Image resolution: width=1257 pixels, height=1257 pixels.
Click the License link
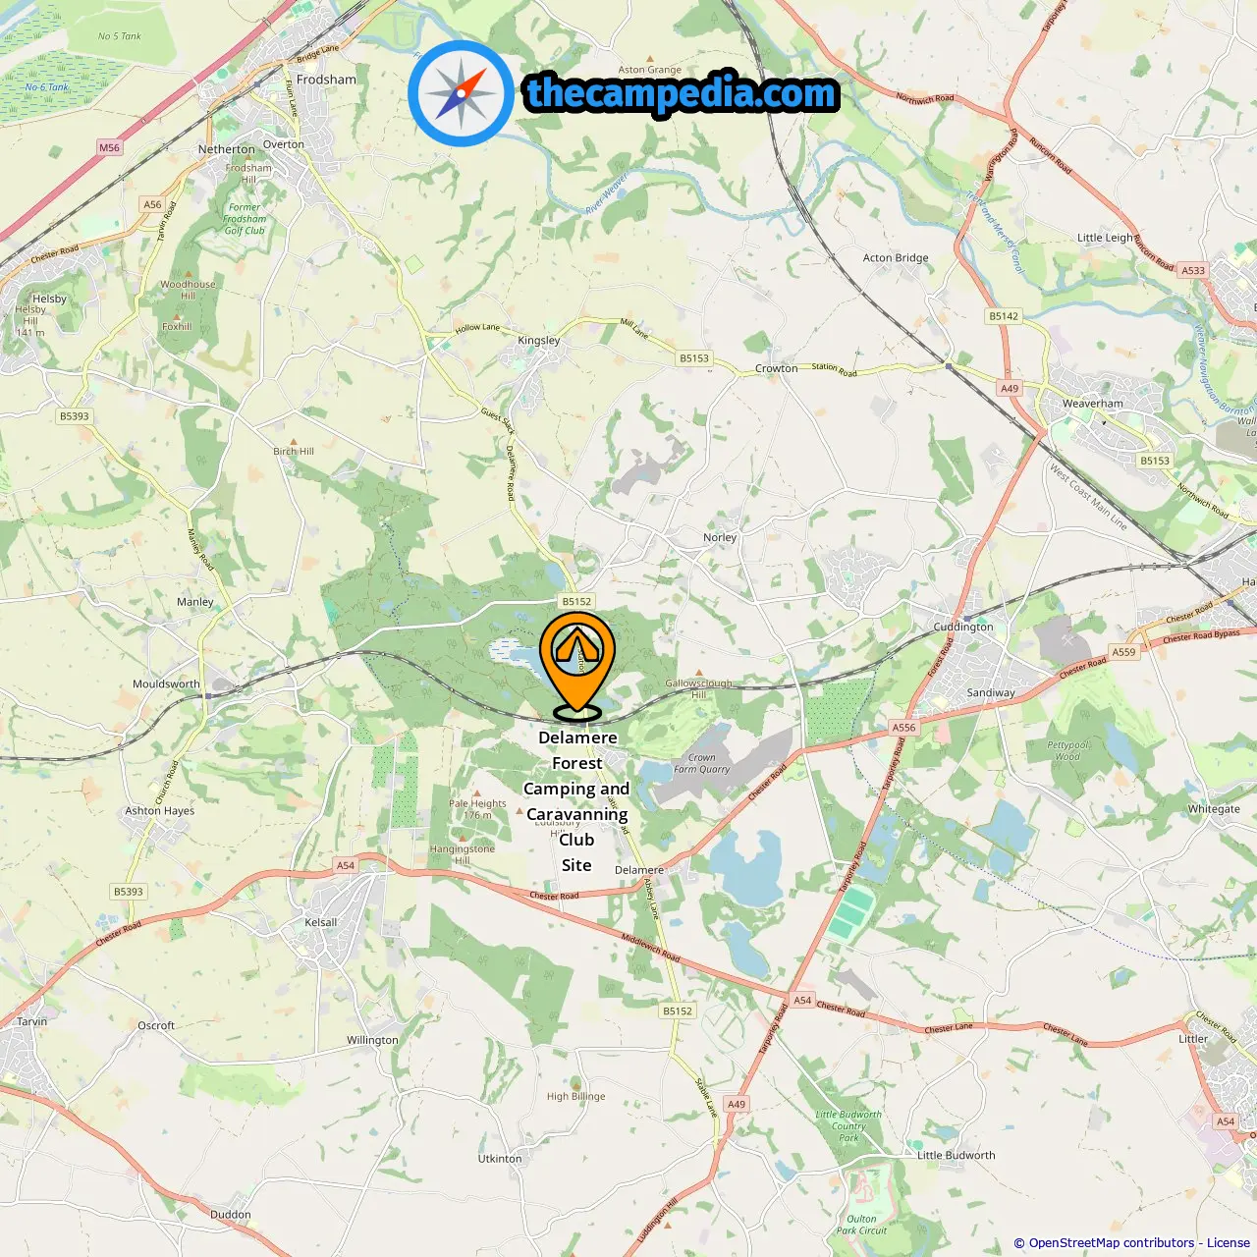[x=1229, y=1243]
